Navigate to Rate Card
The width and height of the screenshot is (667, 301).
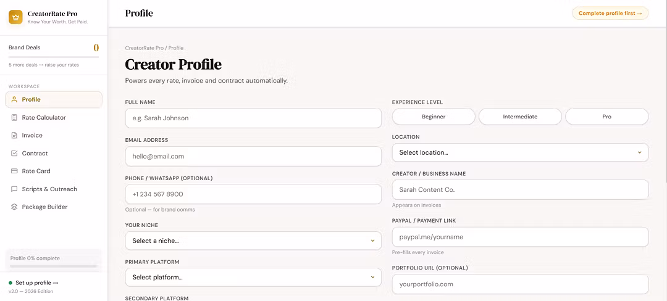(x=54, y=171)
